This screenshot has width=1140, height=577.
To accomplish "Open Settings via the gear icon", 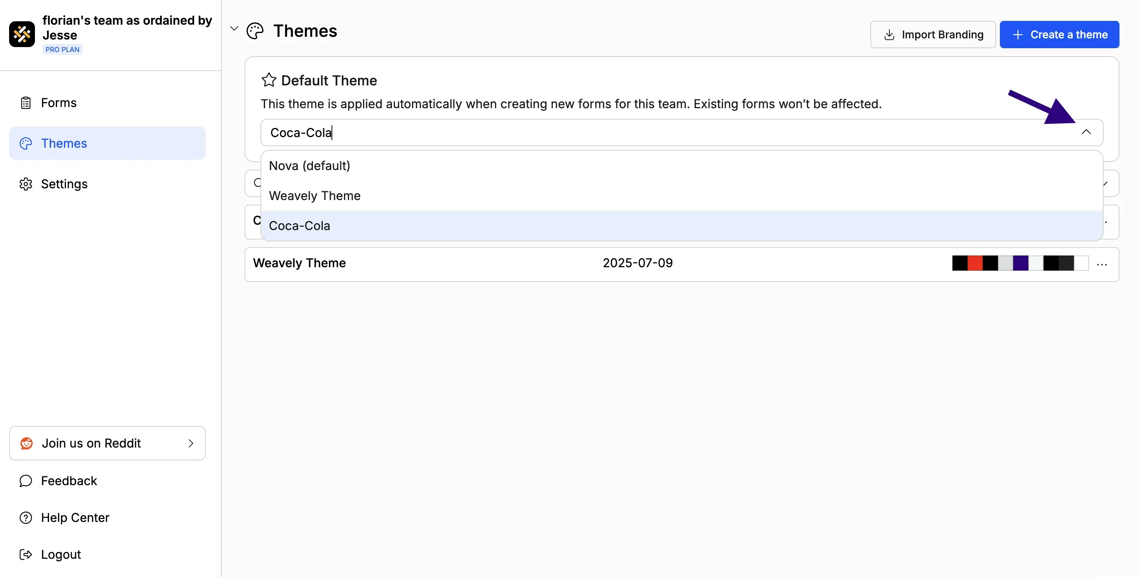I will 25,184.
